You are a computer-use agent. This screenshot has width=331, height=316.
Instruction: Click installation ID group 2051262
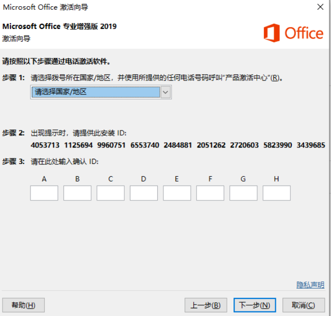click(x=211, y=145)
